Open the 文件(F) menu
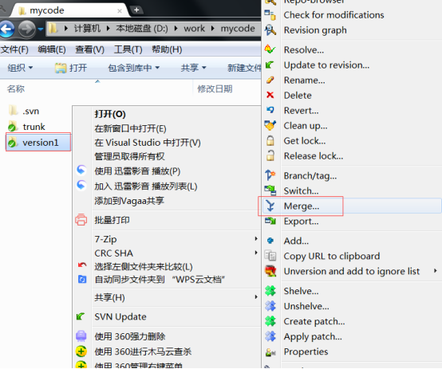442x369 pixels. 14,49
